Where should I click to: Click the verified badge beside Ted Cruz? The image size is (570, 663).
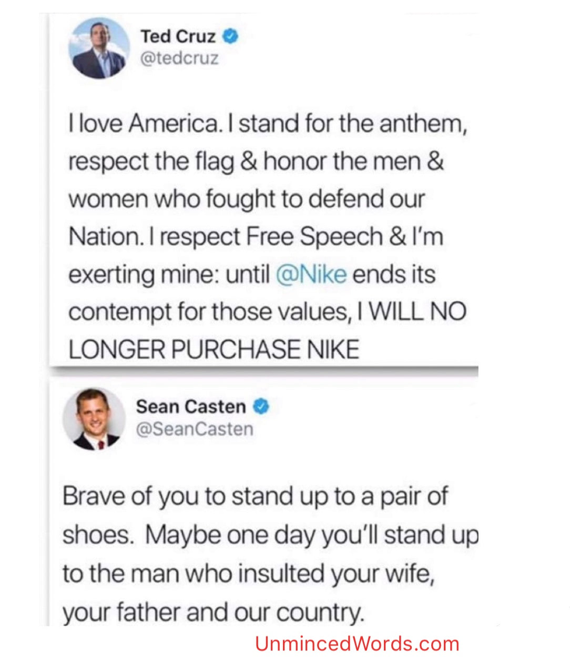(230, 36)
